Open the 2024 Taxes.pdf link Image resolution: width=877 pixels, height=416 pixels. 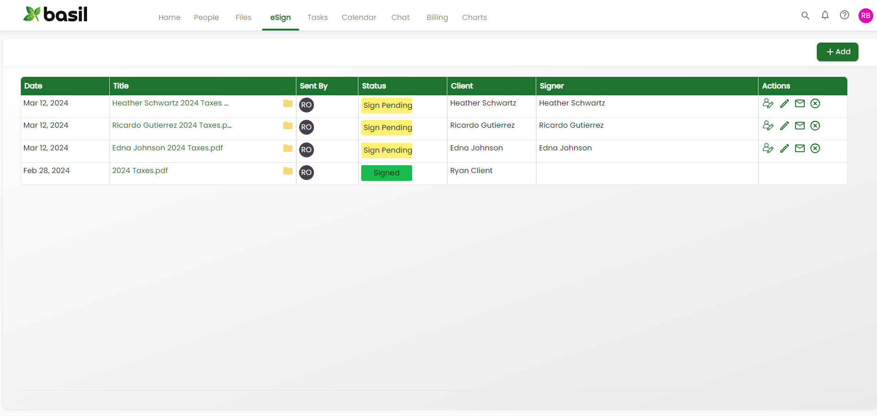point(140,171)
